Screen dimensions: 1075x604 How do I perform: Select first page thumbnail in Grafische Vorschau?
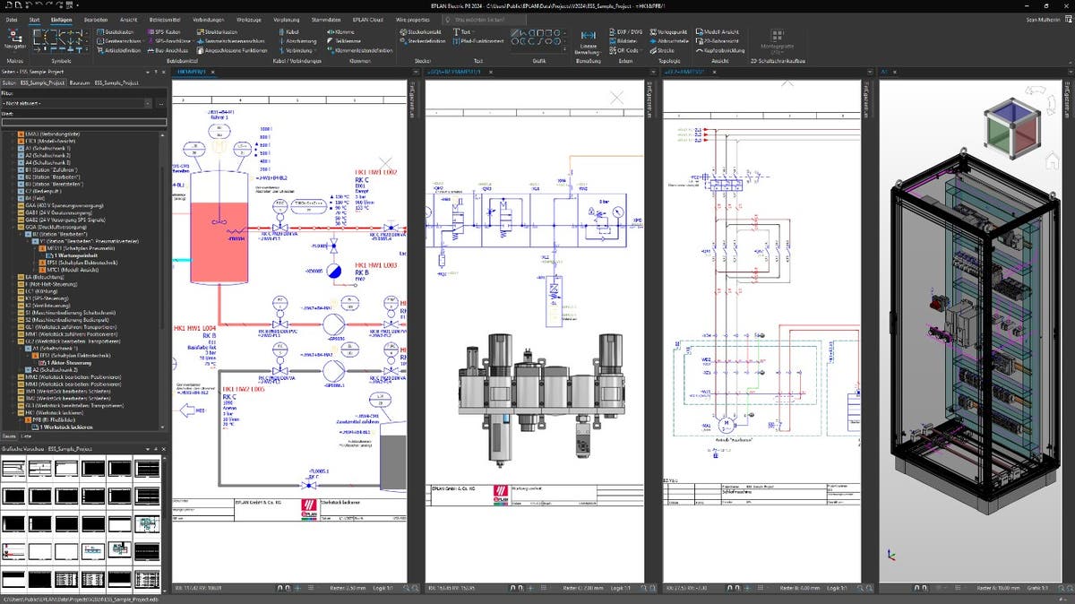[13, 469]
